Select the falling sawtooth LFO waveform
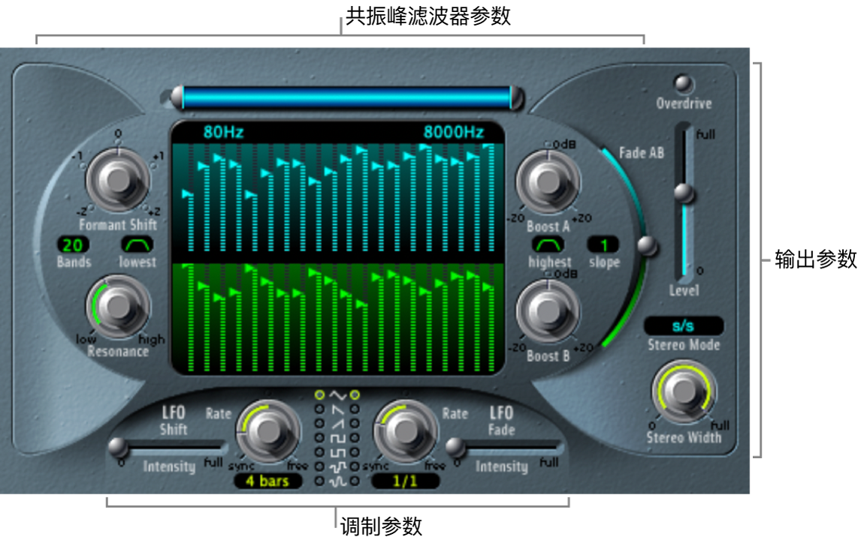Screen dimensions: 867x543 [319, 409]
